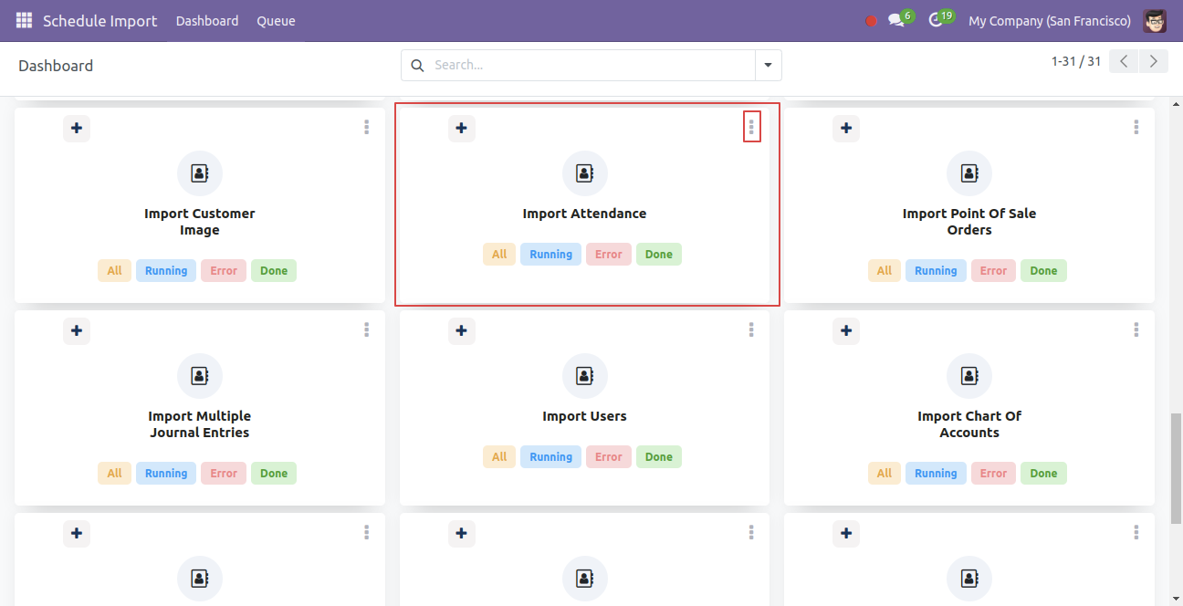Open kebab menu on Import Chart Of Accounts
The width and height of the screenshot is (1183, 606).
[x=1136, y=330]
